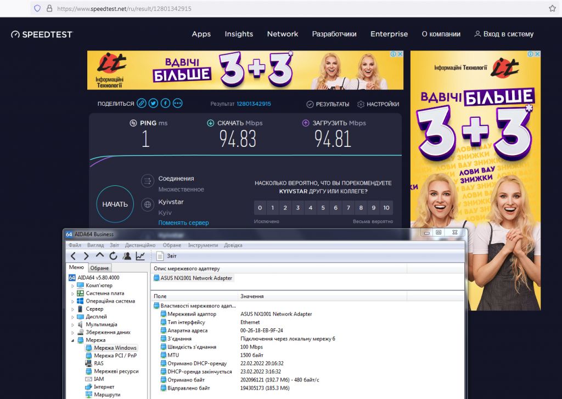
Task: Go up one level in AIDA64
Action: 100,255
